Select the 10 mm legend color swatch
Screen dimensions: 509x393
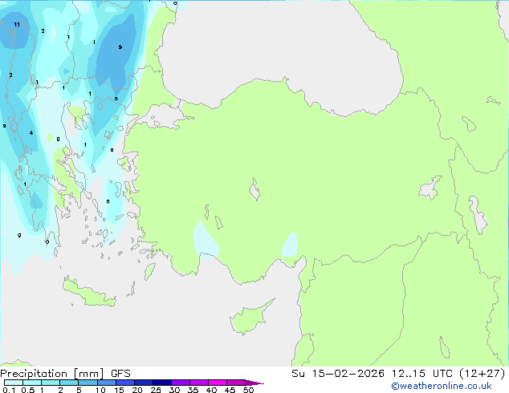tap(107, 383)
